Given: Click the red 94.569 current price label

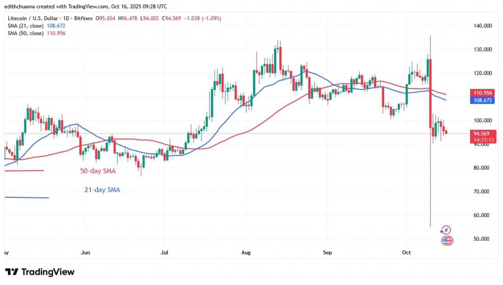Looking at the screenshot, I should [x=483, y=132].
